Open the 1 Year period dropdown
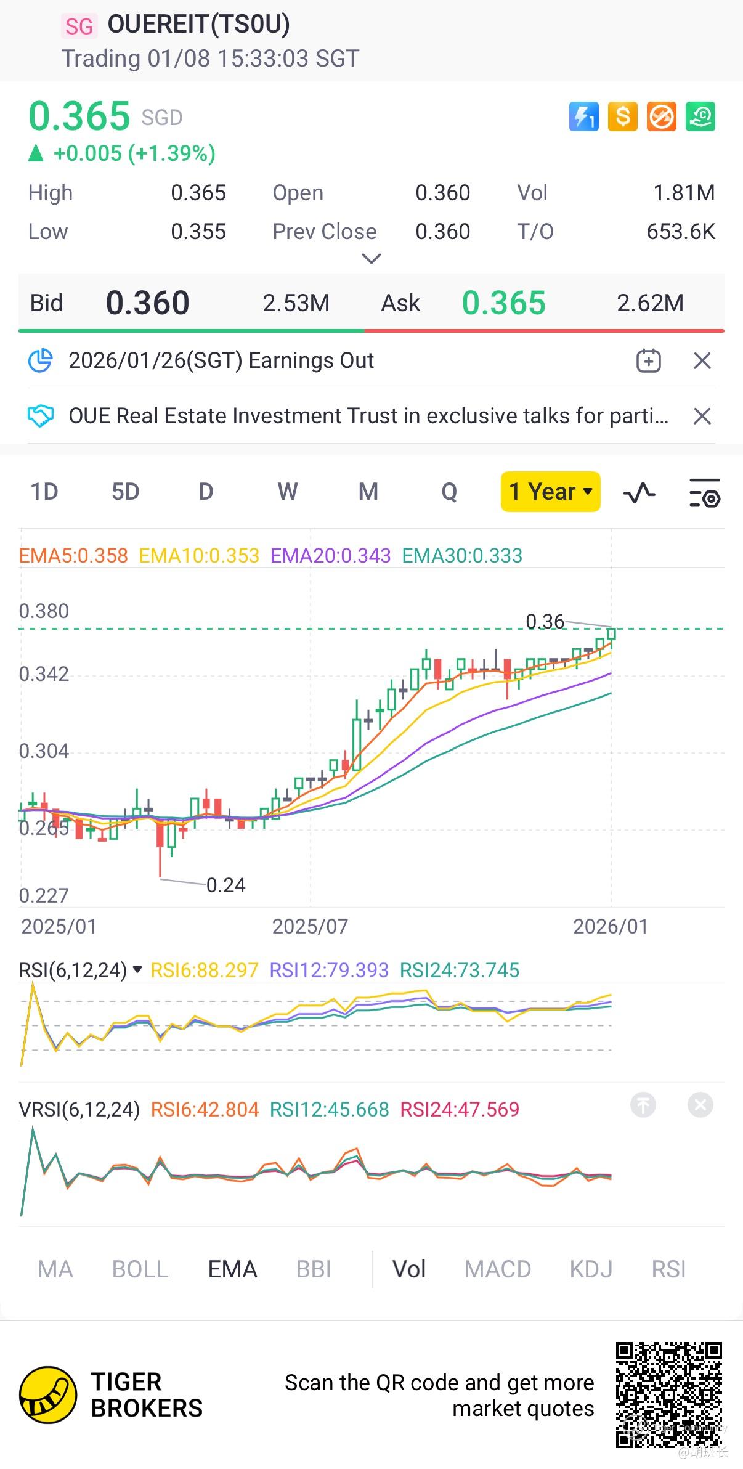The width and height of the screenshot is (743, 1469). 550,492
